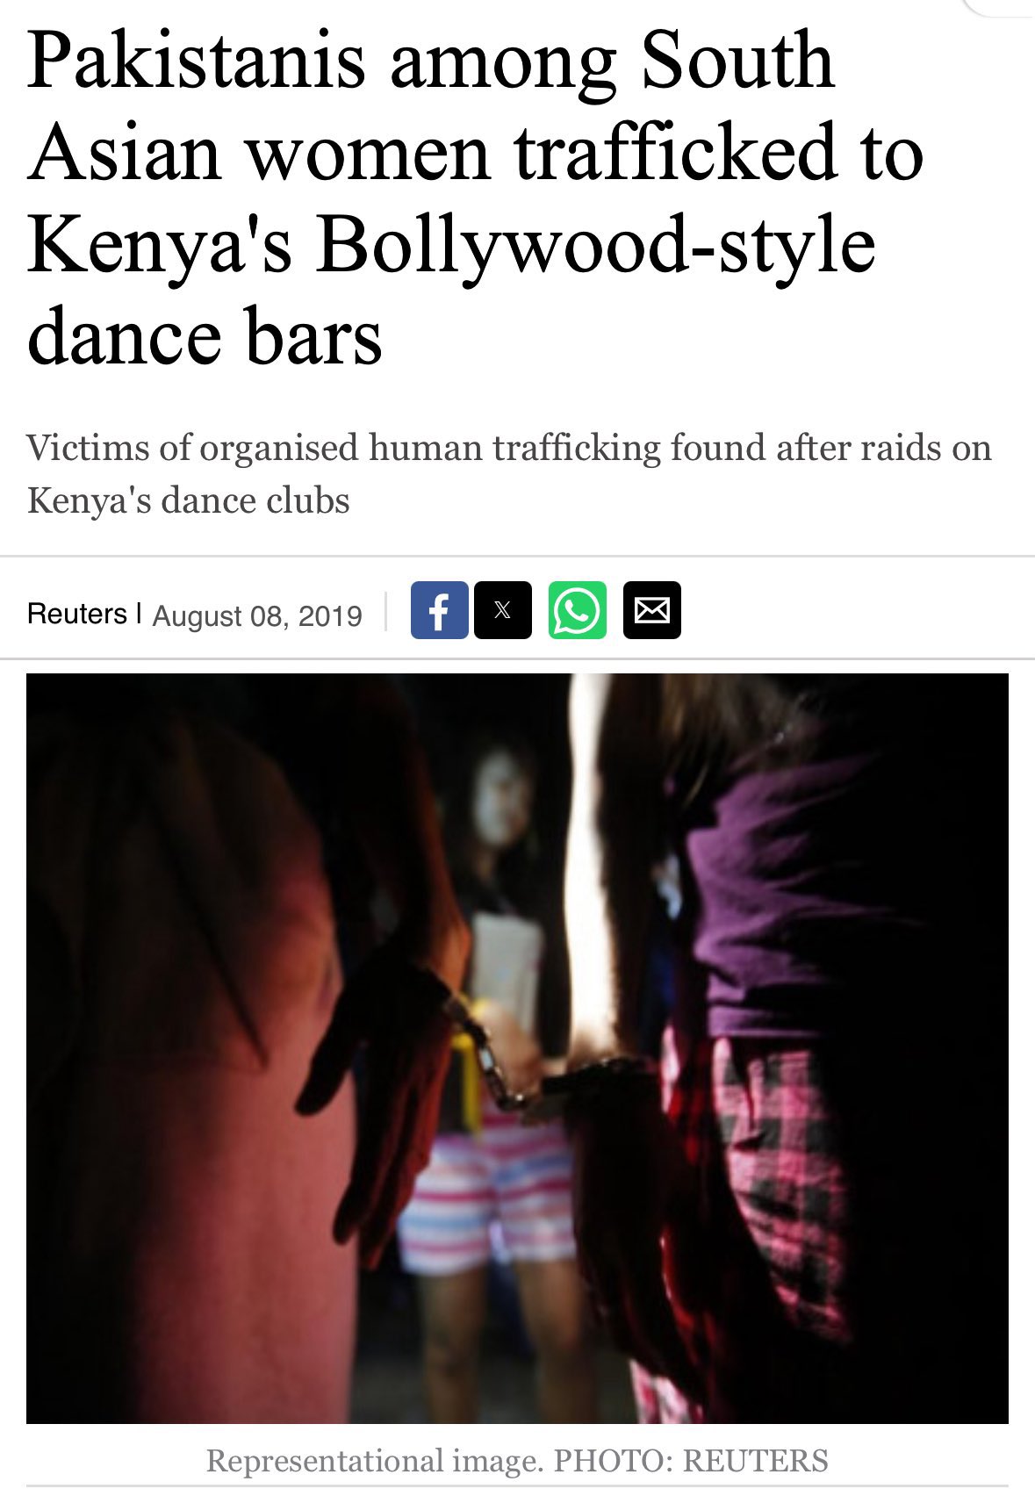Share article on X
The image size is (1035, 1496).
tap(503, 609)
